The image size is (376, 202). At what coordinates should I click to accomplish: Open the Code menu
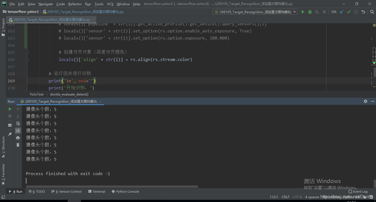click(61, 4)
